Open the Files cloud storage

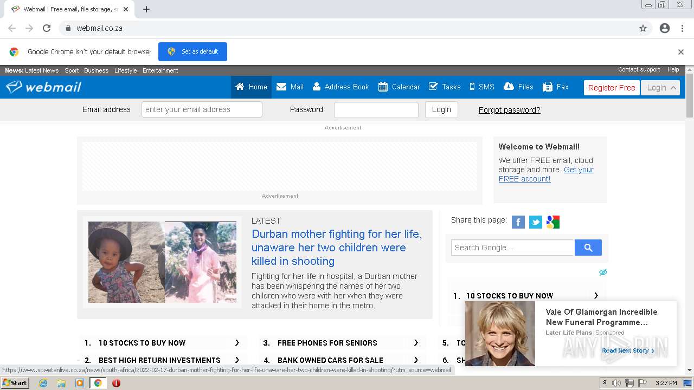click(518, 87)
